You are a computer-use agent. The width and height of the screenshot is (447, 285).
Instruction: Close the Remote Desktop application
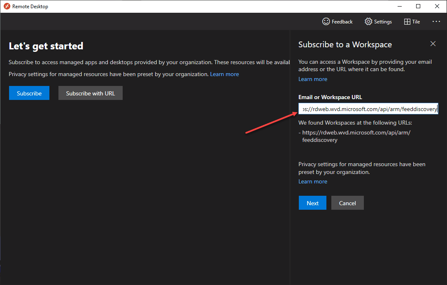pyautogui.click(x=437, y=6)
